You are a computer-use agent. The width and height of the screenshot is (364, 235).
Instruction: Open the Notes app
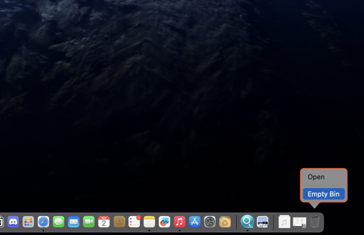149,222
